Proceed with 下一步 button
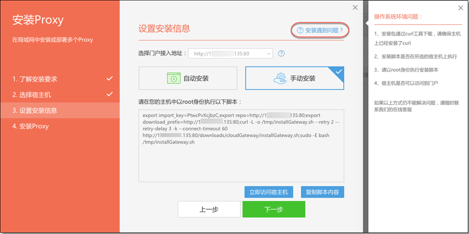Viewport: 469px width, 234px height. pos(274,209)
